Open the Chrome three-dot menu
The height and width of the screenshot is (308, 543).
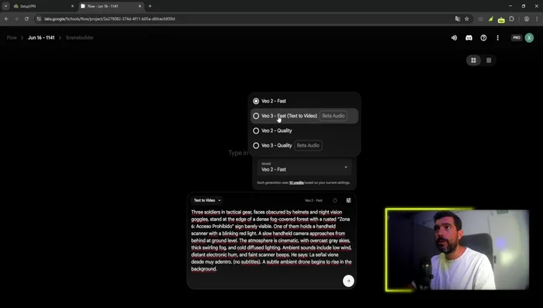(x=537, y=19)
